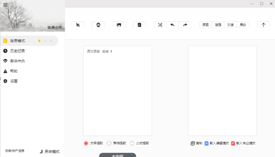This screenshot has width=275, height=157.
Task: Click the import PDF file icon
Action: click(139, 25)
